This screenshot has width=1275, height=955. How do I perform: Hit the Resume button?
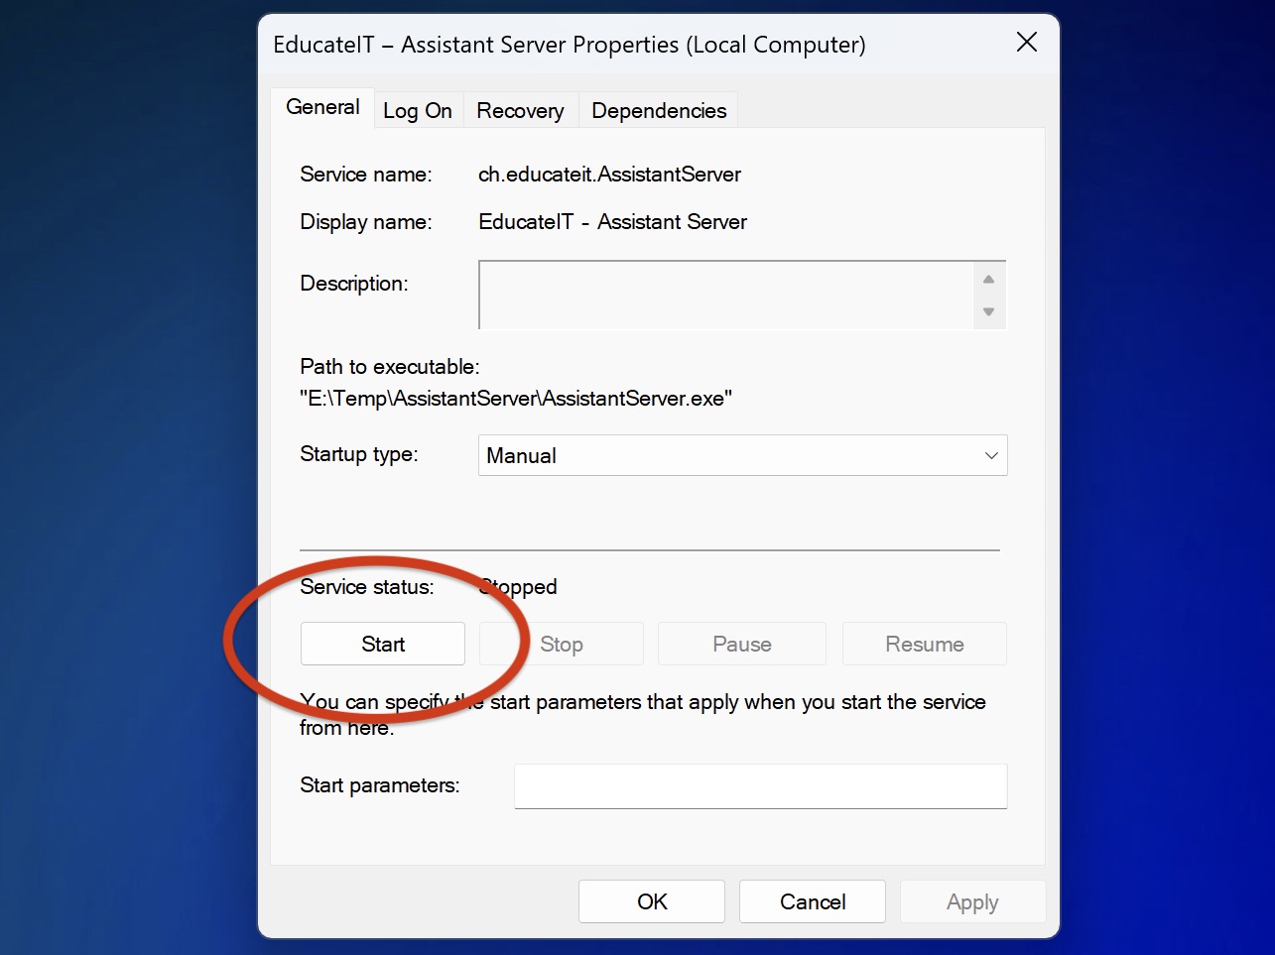coord(924,645)
